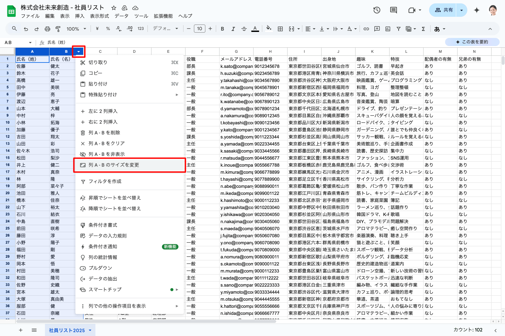Toggle italic formatting
505x336 pixels.
tap(233, 29)
